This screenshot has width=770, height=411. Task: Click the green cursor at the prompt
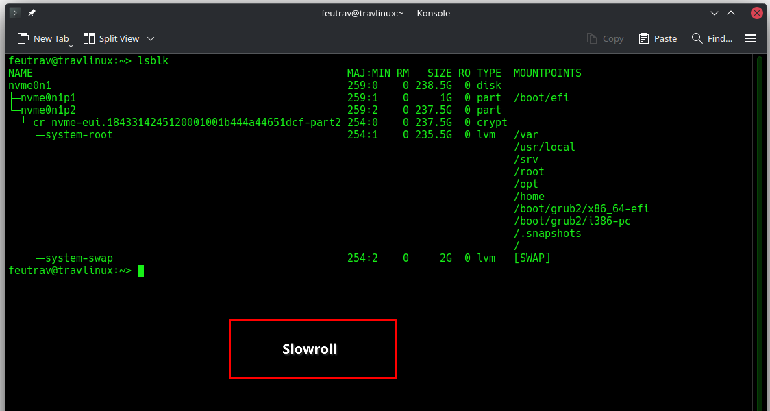coord(140,271)
